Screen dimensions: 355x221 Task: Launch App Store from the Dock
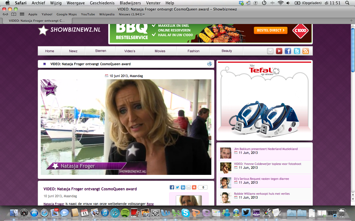click(x=34, y=213)
